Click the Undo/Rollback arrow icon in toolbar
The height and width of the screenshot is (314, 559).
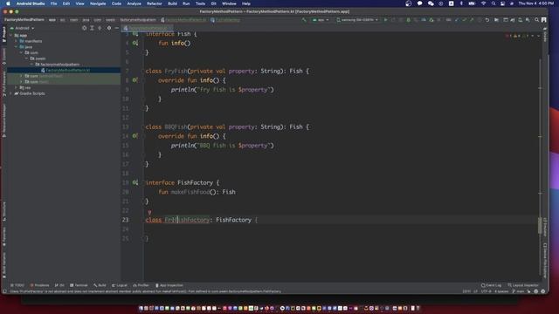[487, 20]
